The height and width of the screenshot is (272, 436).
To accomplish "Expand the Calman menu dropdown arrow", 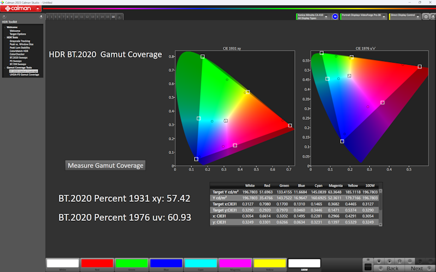I will (x=38, y=9).
